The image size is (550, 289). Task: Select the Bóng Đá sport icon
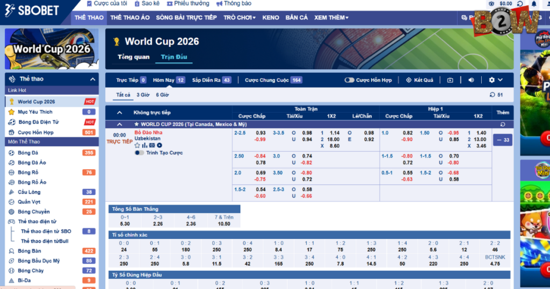coord(12,153)
